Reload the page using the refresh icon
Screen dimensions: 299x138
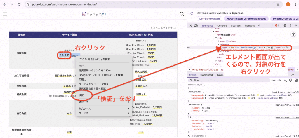pos(19,4)
